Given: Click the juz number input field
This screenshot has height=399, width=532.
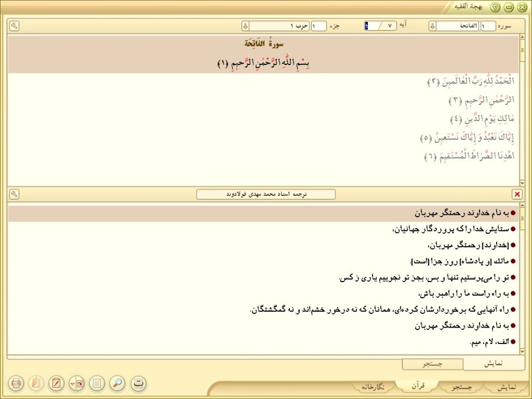Looking at the screenshot, I should 319,26.
